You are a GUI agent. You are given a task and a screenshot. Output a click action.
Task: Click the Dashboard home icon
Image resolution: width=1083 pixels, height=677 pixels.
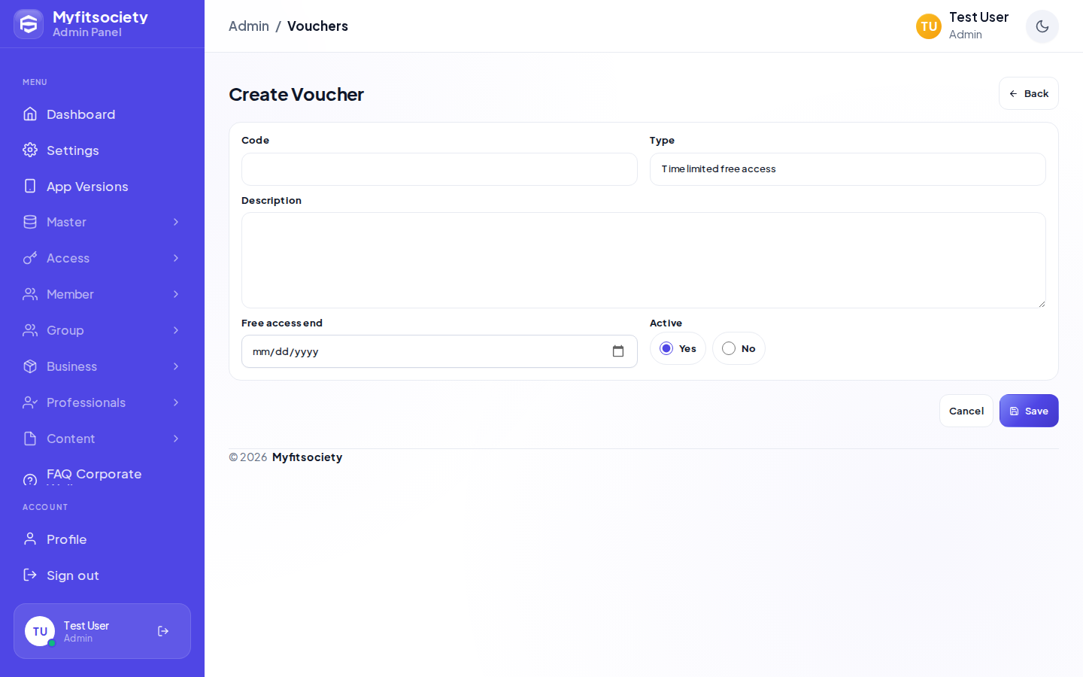point(30,114)
